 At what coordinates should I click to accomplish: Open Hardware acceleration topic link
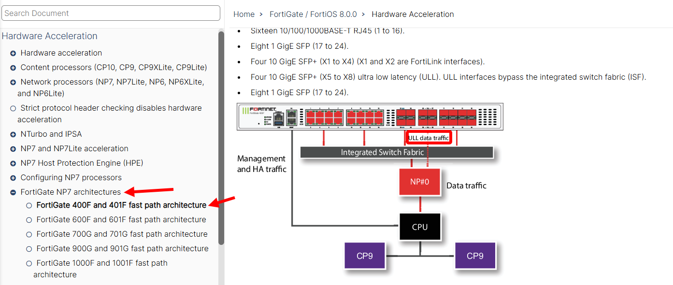[61, 53]
